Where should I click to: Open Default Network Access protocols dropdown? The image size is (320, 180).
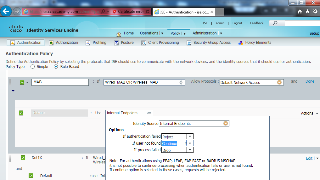coord(279,82)
